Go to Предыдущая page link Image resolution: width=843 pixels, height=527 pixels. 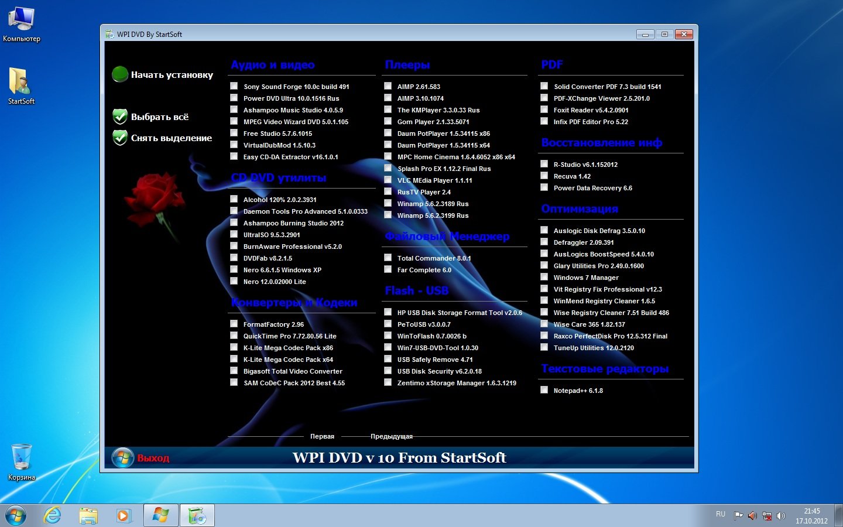(x=392, y=436)
